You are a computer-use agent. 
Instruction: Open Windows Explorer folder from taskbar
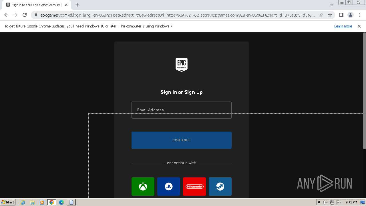click(x=32, y=202)
